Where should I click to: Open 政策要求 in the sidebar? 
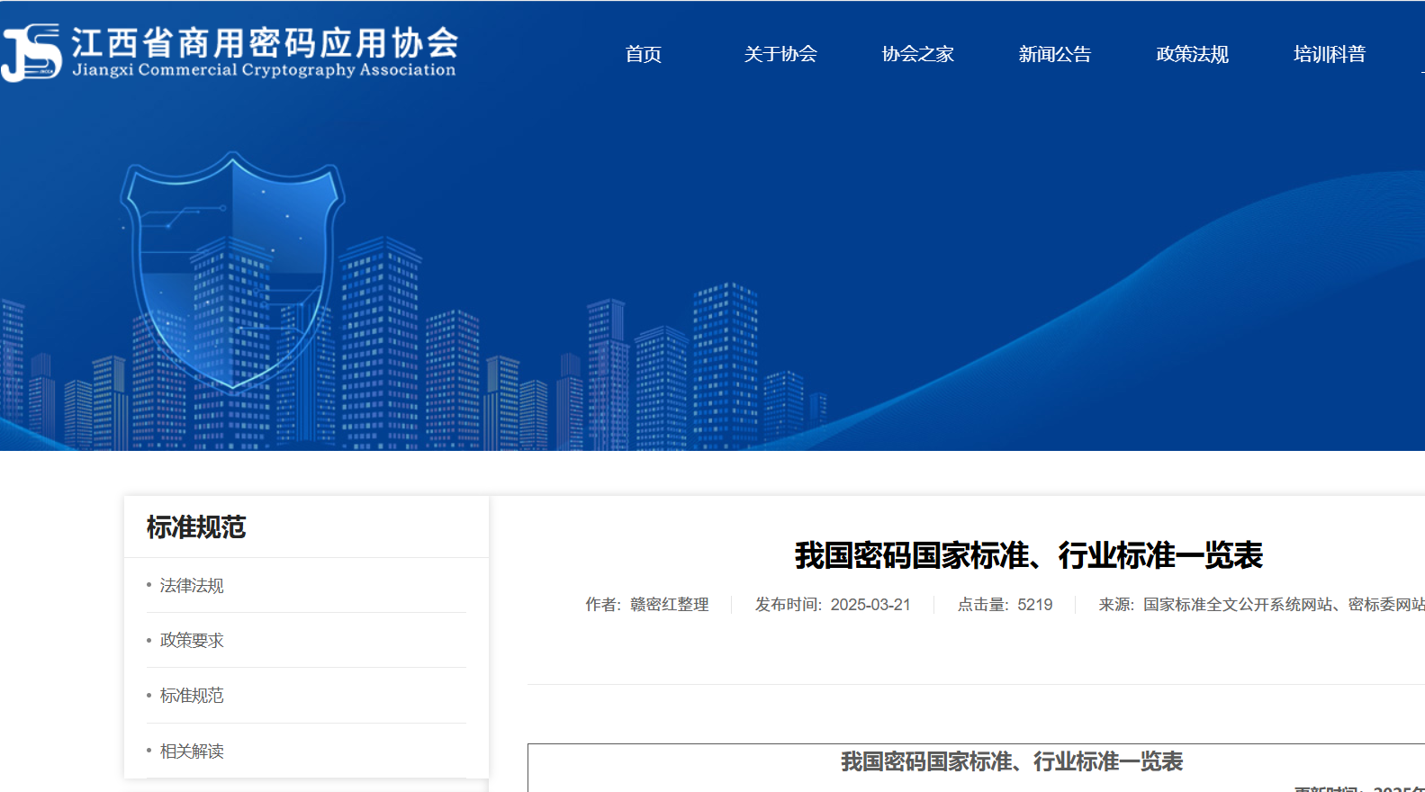(192, 641)
